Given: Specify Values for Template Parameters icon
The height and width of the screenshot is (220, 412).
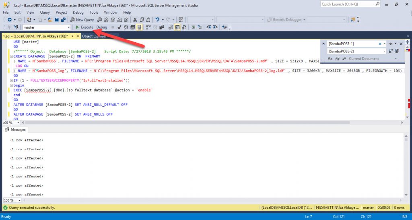Looking at the screenshot, I should pos(225,27).
